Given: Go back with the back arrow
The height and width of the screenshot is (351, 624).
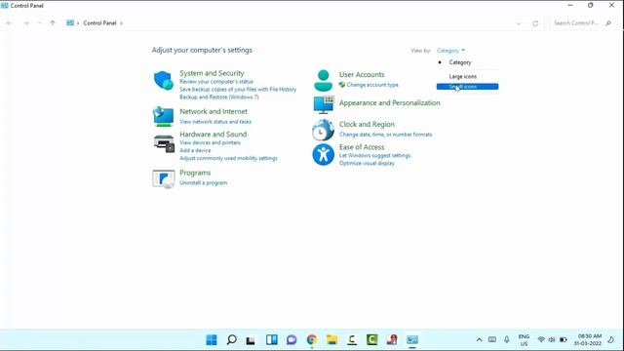Looking at the screenshot, I should click(x=10, y=23).
